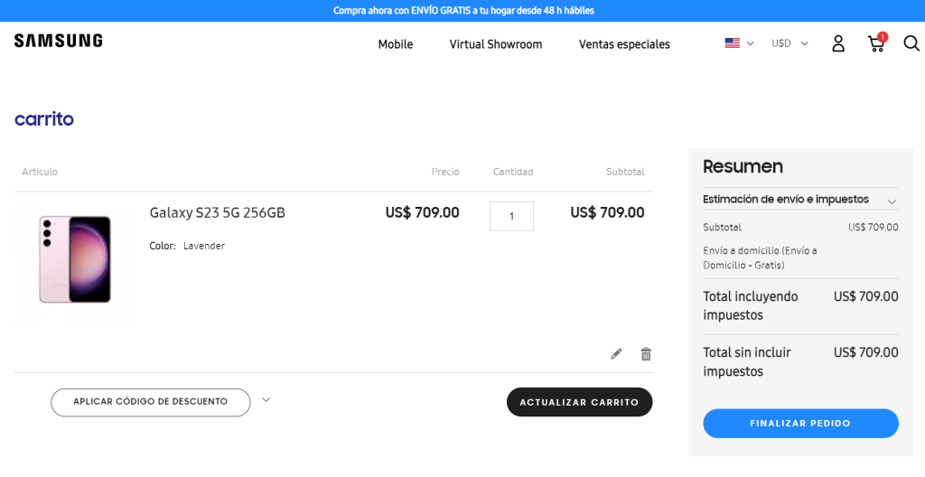Click the quantity input field
The width and height of the screenshot is (925, 477).
(511, 216)
